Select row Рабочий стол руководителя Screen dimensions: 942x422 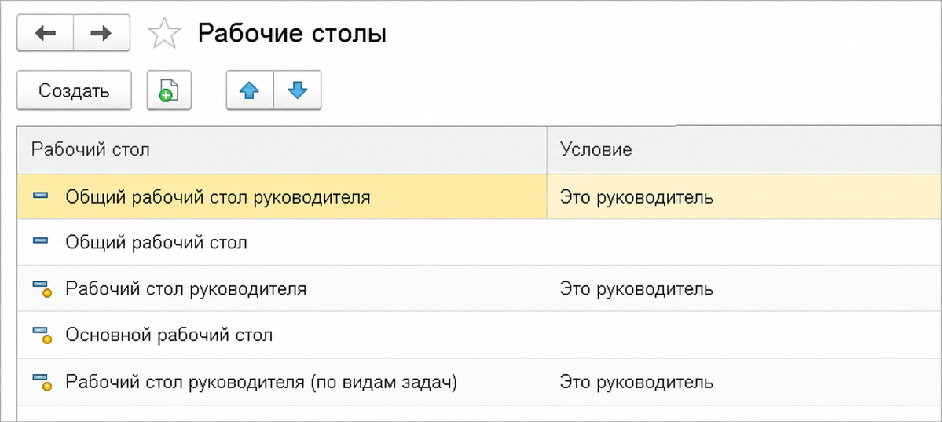tap(479, 289)
